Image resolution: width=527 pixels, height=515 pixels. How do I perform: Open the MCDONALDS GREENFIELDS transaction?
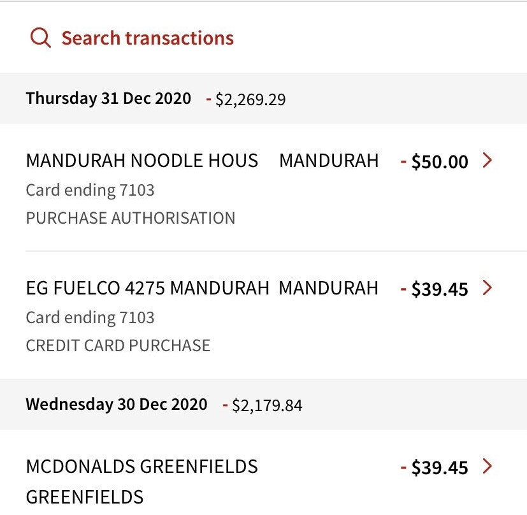pos(264,473)
